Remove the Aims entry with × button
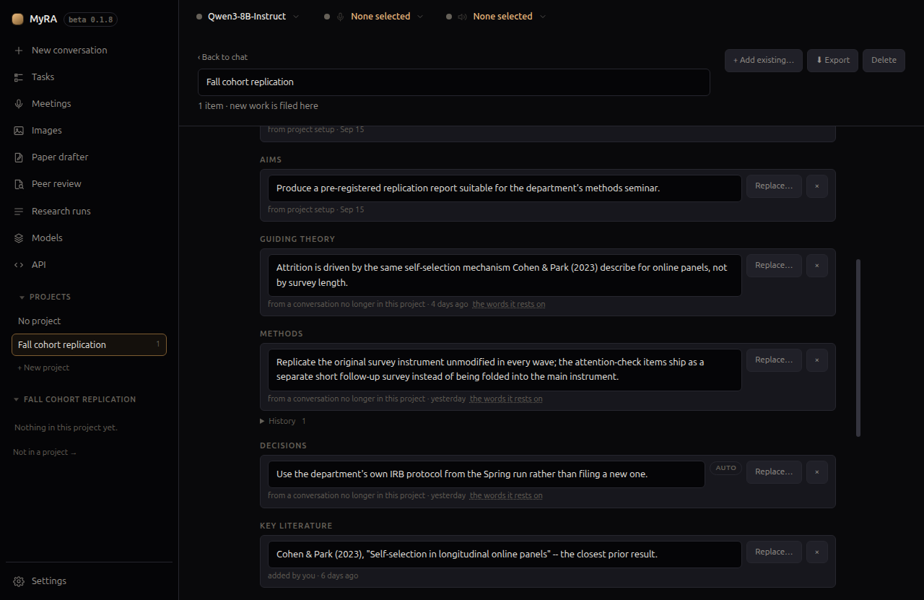Image resolution: width=924 pixels, height=600 pixels. (x=817, y=186)
